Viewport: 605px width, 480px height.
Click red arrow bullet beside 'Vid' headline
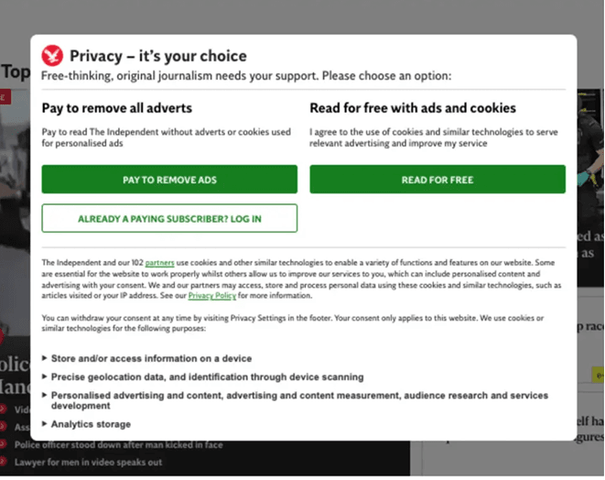3,409
